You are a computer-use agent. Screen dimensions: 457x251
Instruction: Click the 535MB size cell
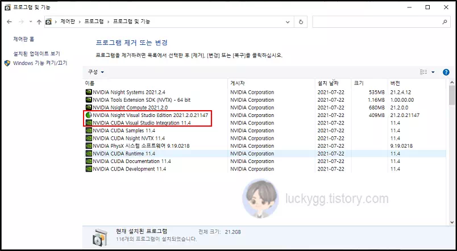tap(376, 93)
